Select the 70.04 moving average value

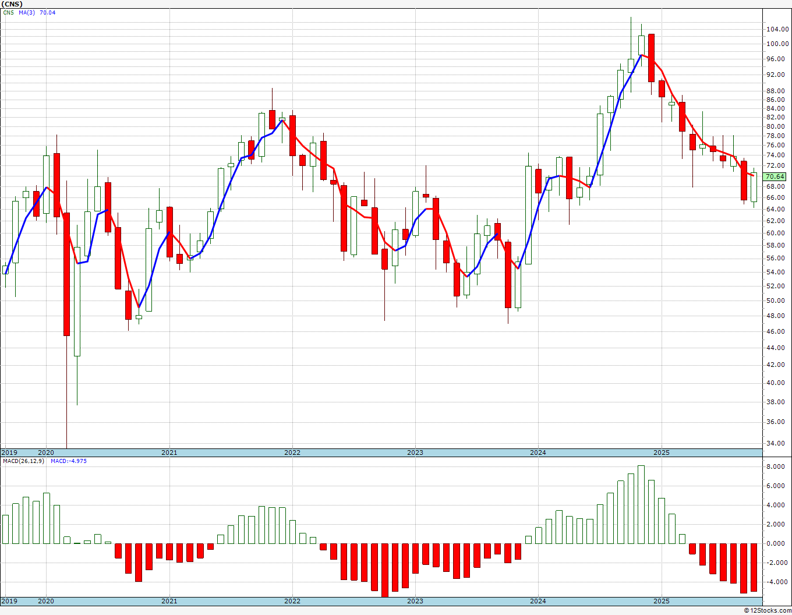(x=48, y=12)
